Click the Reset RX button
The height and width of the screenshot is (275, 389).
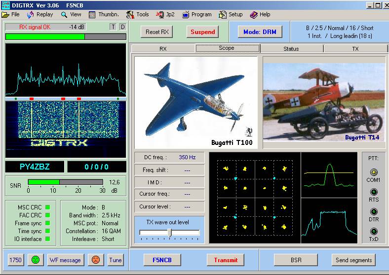[x=157, y=32]
